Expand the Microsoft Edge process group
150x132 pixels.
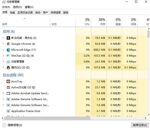[3, 50]
